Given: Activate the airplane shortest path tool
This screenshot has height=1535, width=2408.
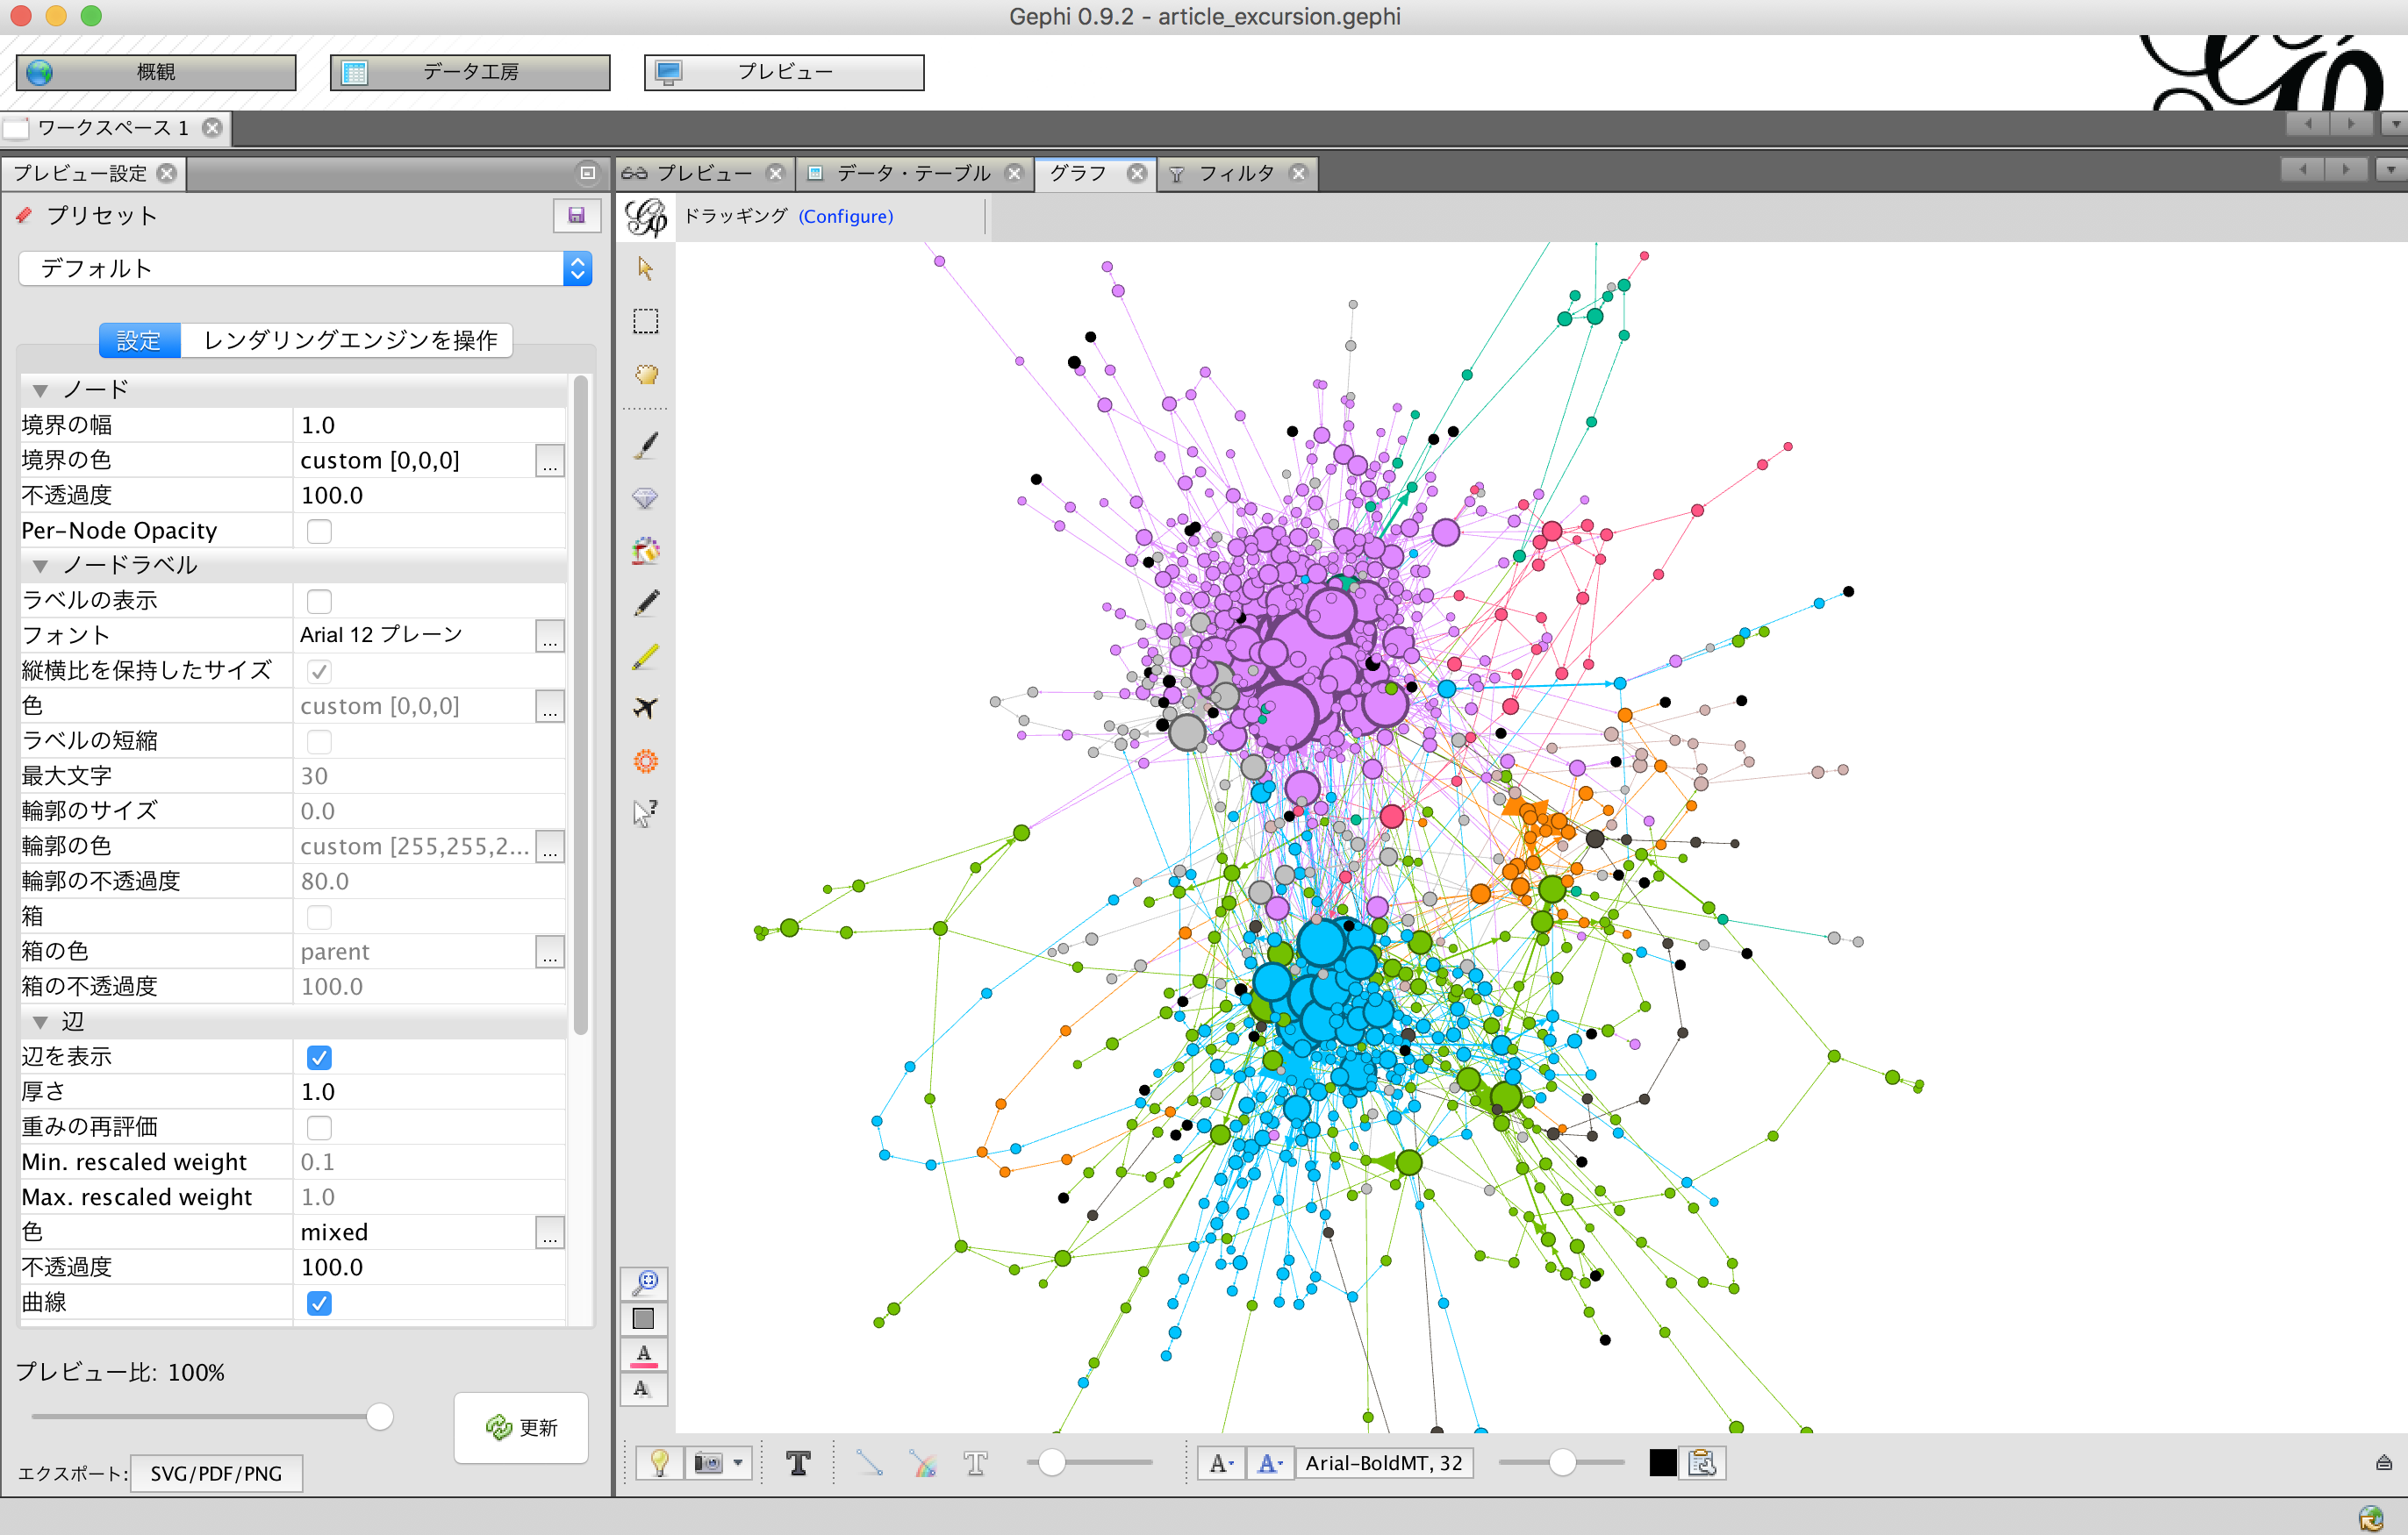Looking at the screenshot, I should pos(645,708).
